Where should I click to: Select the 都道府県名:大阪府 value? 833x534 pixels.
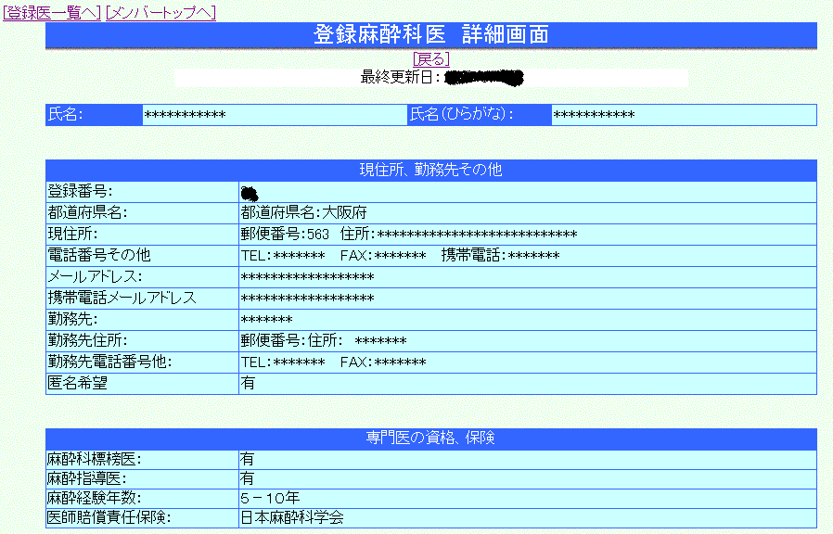(x=303, y=212)
